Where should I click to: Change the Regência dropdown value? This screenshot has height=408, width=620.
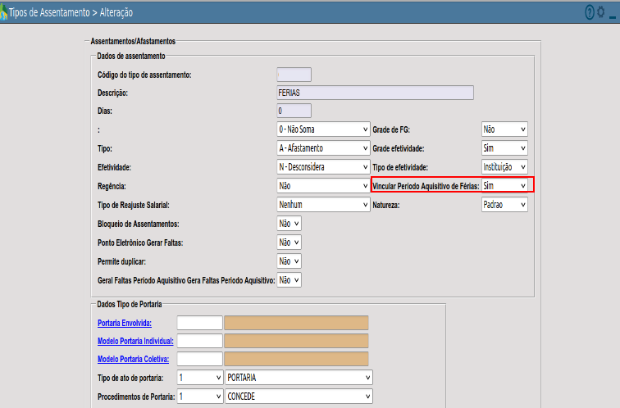[323, 186]
